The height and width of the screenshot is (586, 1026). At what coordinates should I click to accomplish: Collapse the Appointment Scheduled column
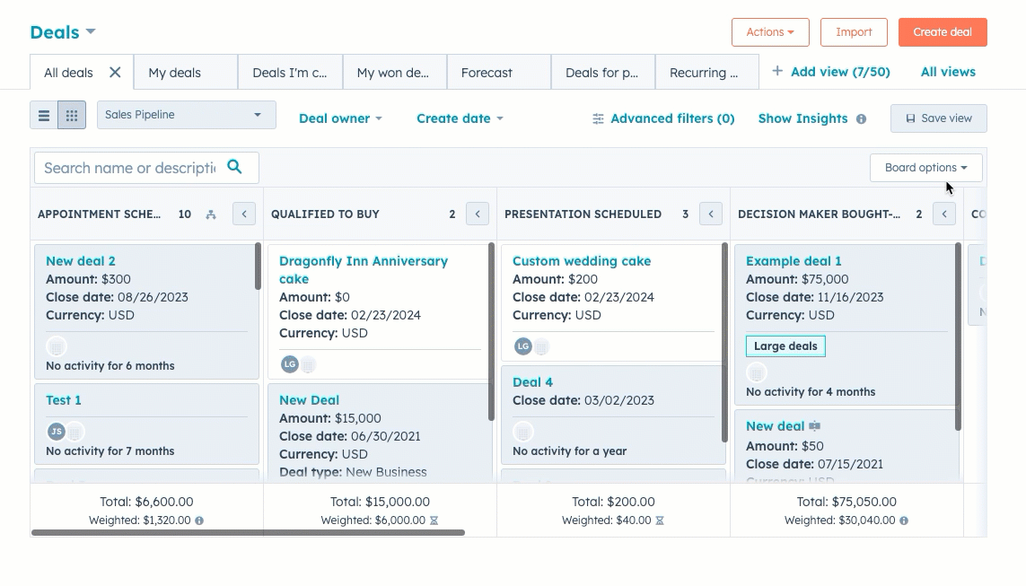(x=244, y=214)
